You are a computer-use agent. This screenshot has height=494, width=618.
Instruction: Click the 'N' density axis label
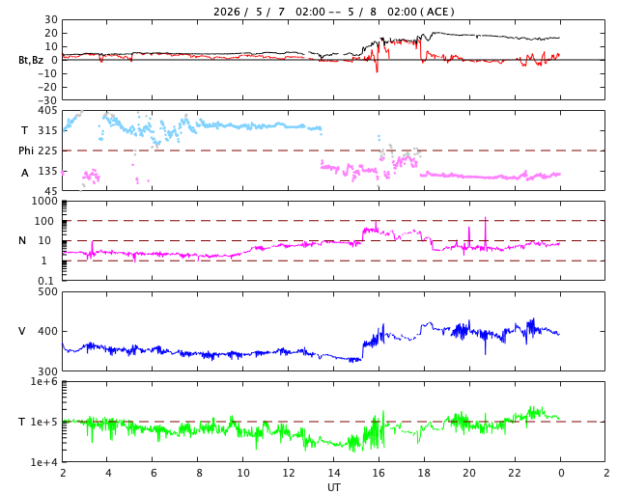pyautogui.click(x=22, y=240)
